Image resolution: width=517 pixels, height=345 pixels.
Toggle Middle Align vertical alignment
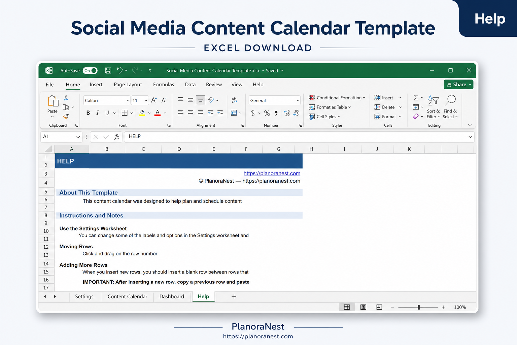191,100
